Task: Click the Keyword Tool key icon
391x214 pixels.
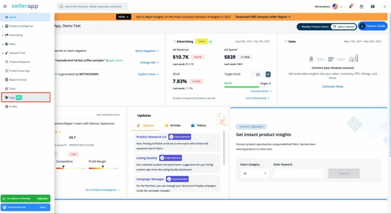Action: (x=6, y=53)
